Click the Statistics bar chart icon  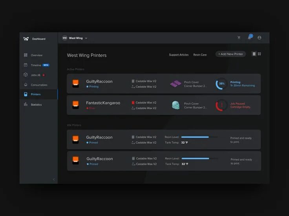(x=26, y=104)
